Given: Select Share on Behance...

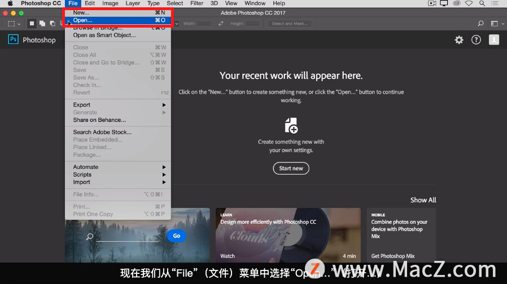Looking at the screenshot, I should (119, 119).
